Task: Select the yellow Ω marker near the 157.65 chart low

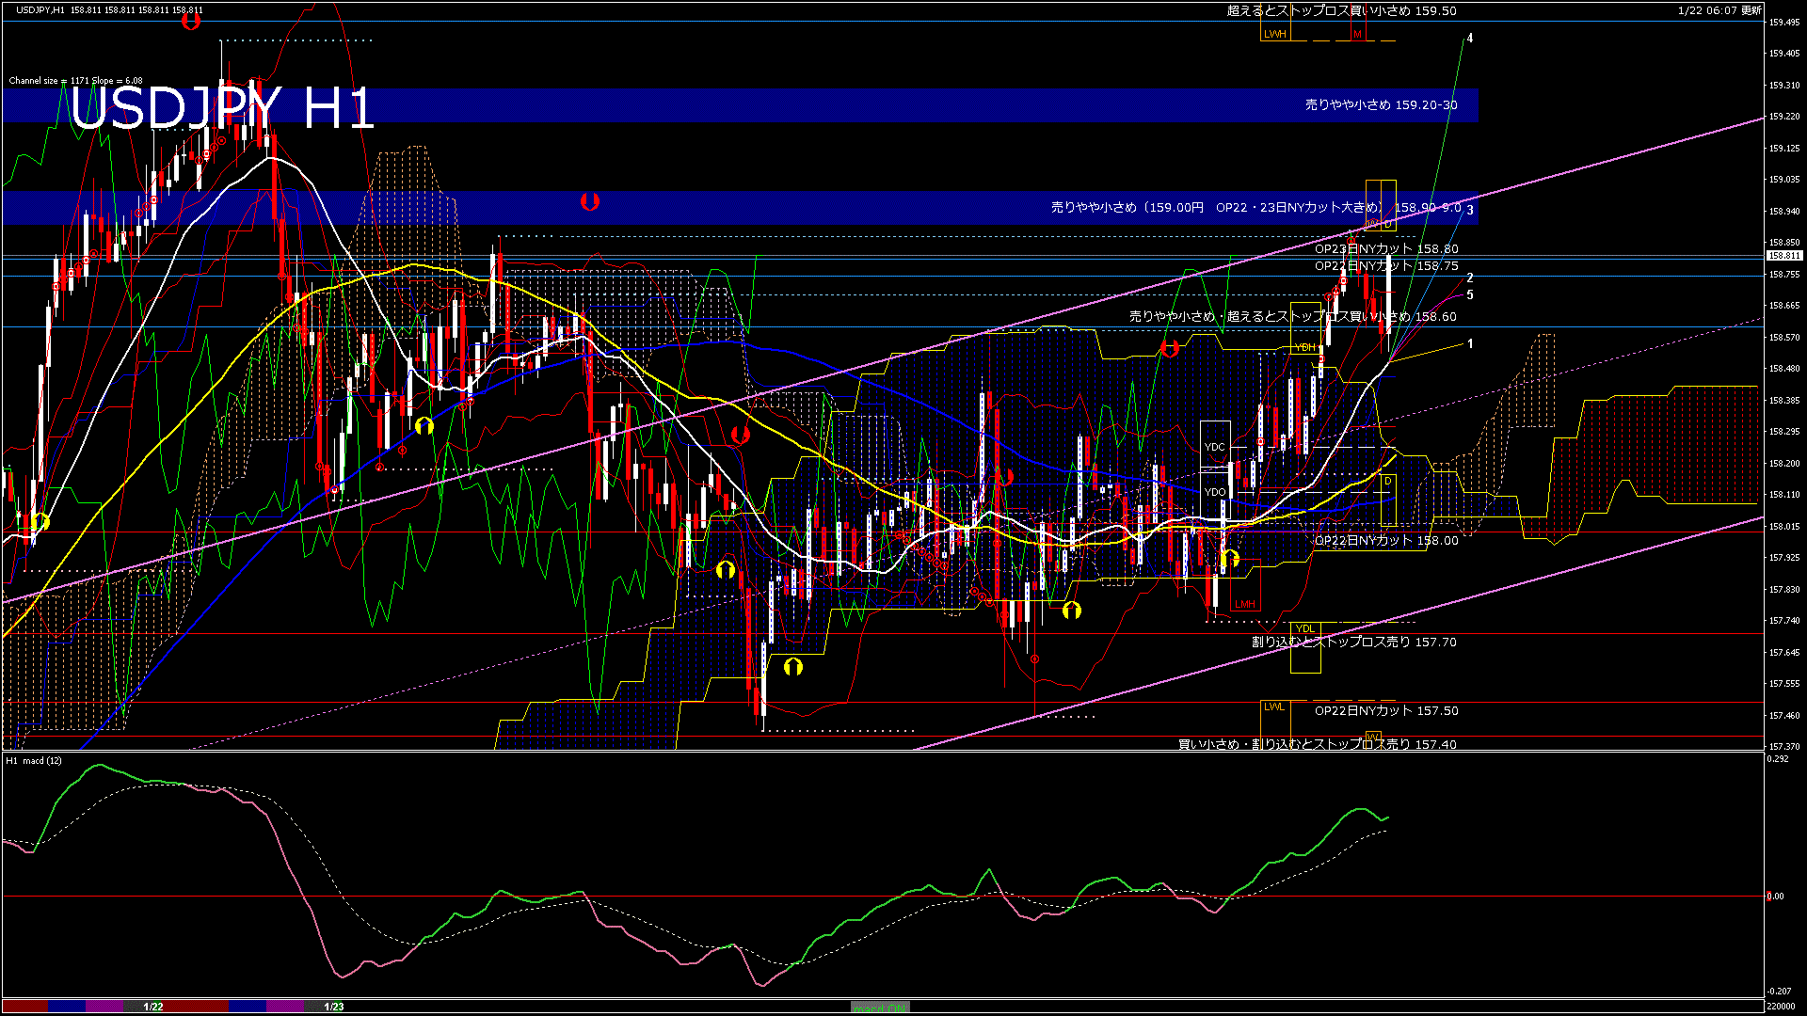Action: 792,666
